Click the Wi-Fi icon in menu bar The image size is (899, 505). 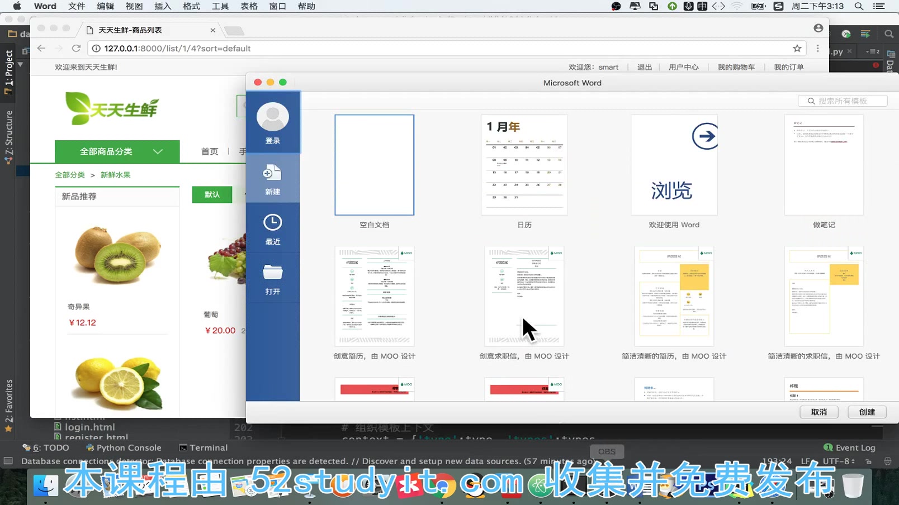[737, 6]
